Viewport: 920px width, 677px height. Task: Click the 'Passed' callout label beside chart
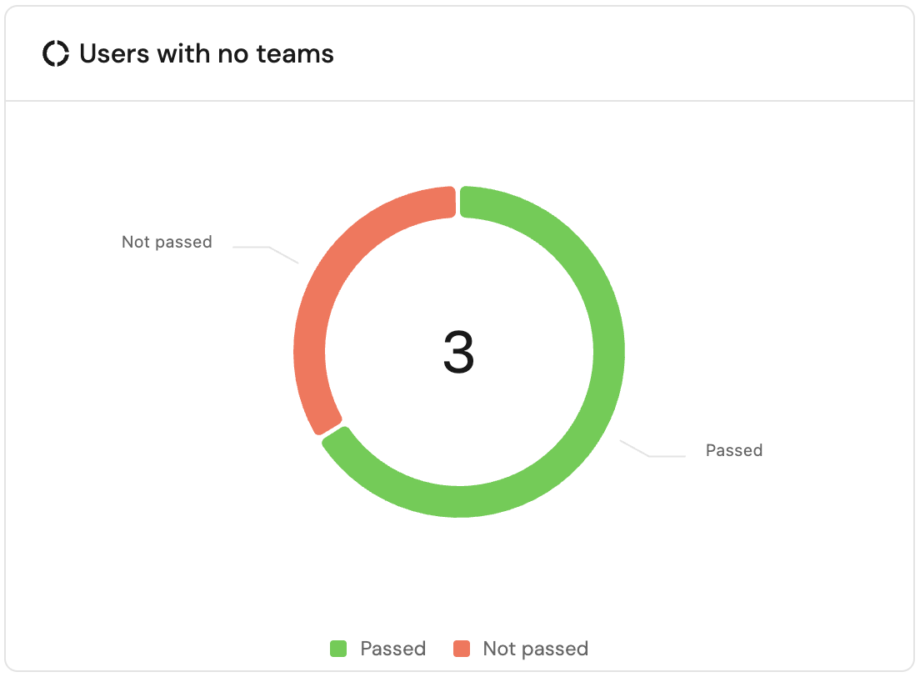(733, 450)
